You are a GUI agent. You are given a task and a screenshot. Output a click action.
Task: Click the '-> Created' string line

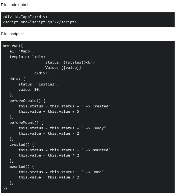click(64, 106)
